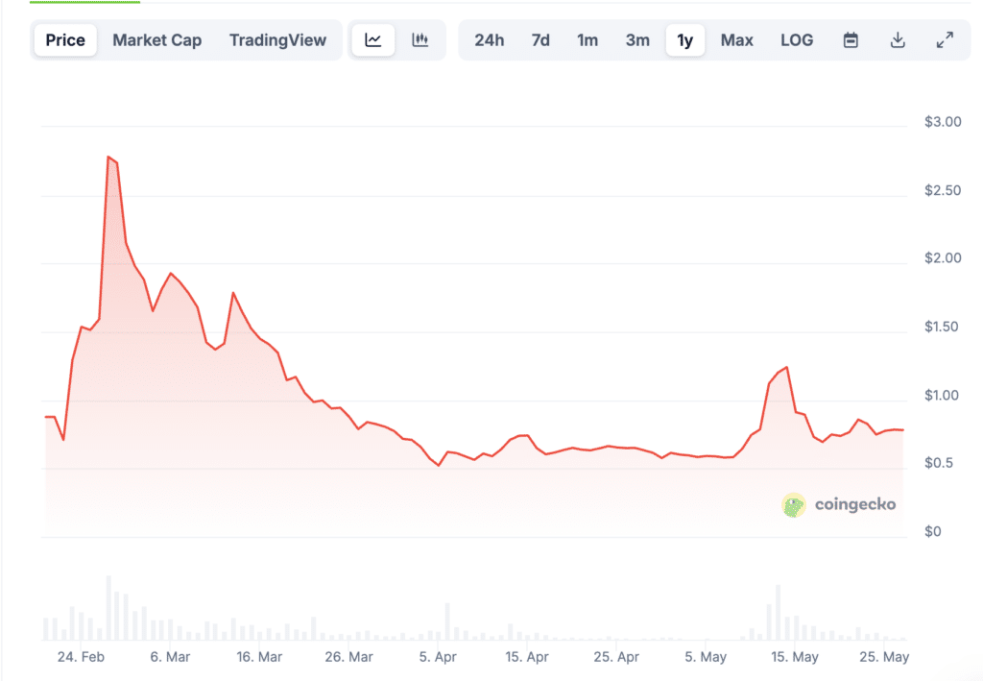Click the $2.00 axis label

943,257
